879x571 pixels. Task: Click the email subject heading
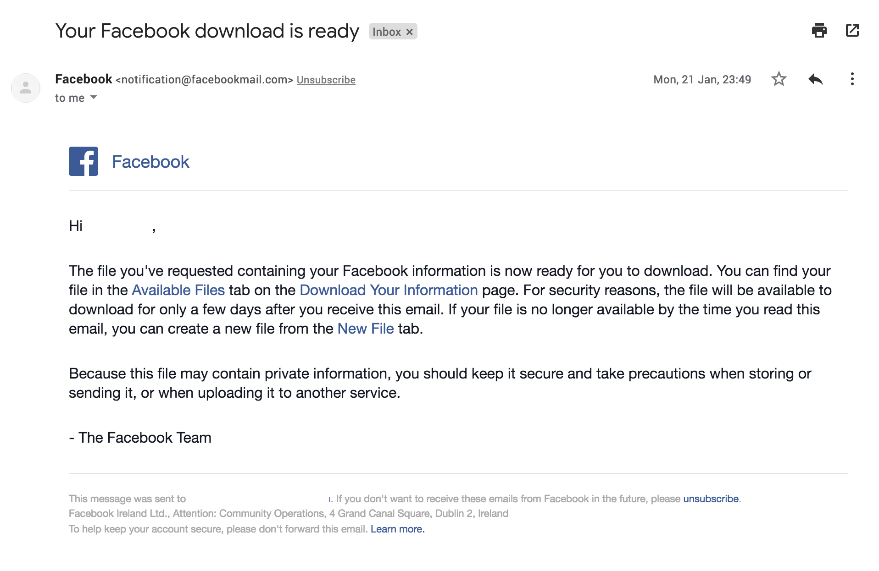207,31
